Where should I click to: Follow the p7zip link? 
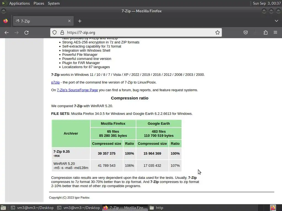click(55, 82)
